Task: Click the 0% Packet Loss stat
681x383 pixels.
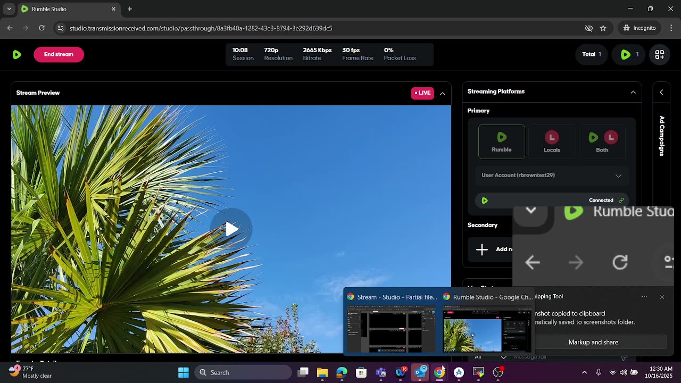Action: [x=400, y=54]
